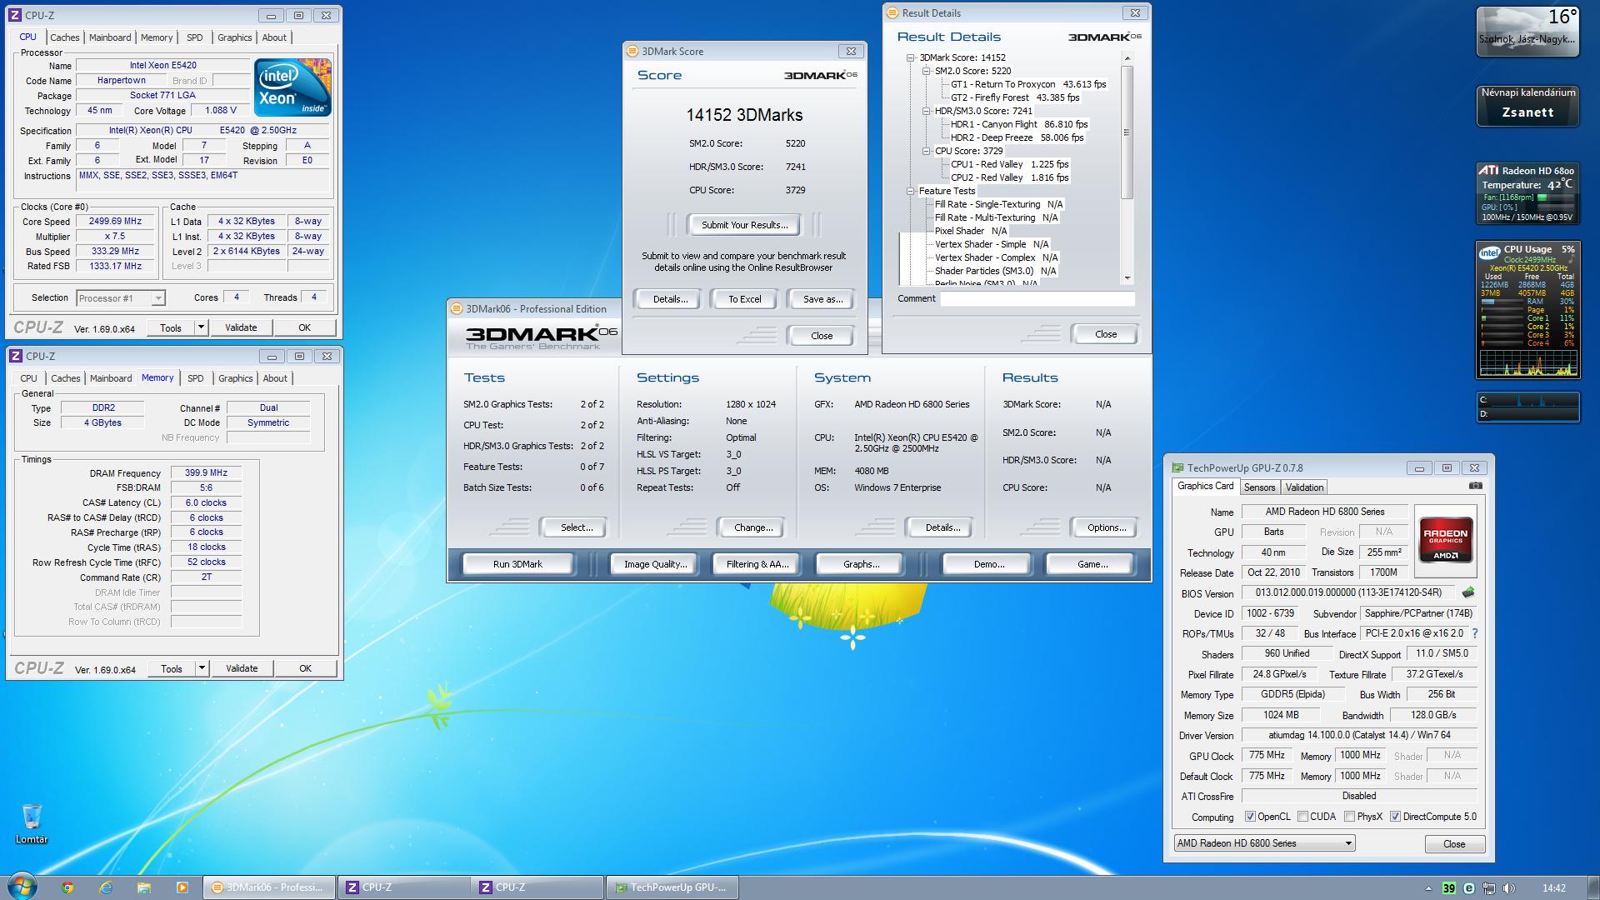Switch to Validation tab in GPU-Z
1600x900 pixels.
(1304, 487)
